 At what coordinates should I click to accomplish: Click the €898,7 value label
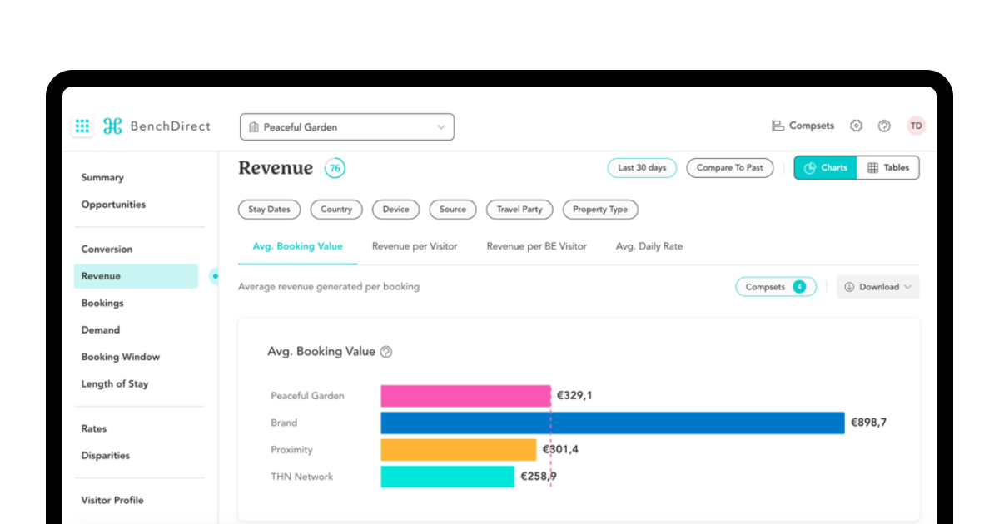point(868,423)
